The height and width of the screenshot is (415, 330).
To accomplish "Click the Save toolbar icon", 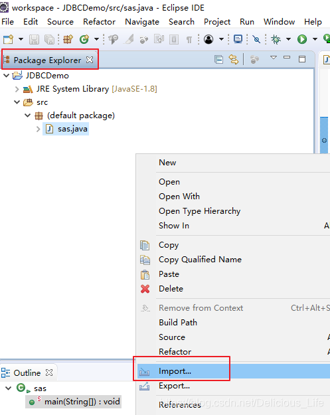I will pos(34,39).
